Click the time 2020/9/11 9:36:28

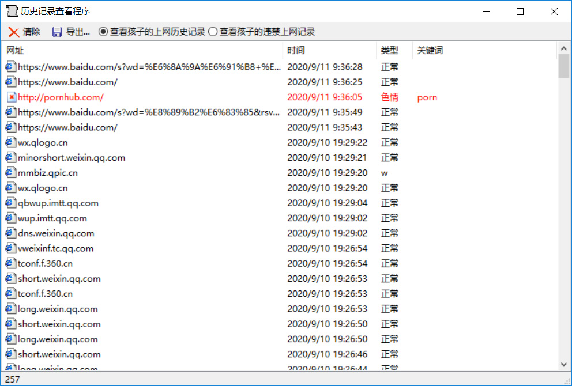(x=325, y=67)
